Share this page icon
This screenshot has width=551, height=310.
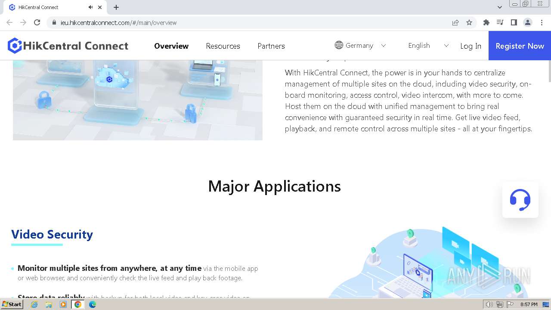tap(455, 22)
